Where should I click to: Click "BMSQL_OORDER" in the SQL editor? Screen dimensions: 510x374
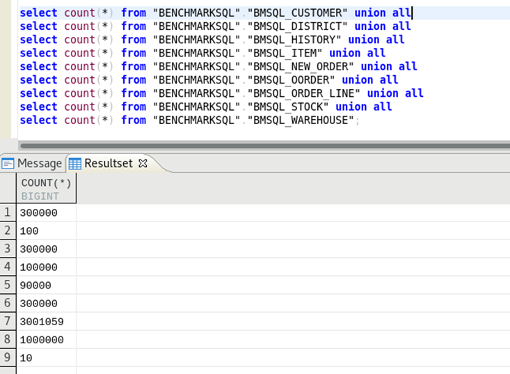[291, 80]
